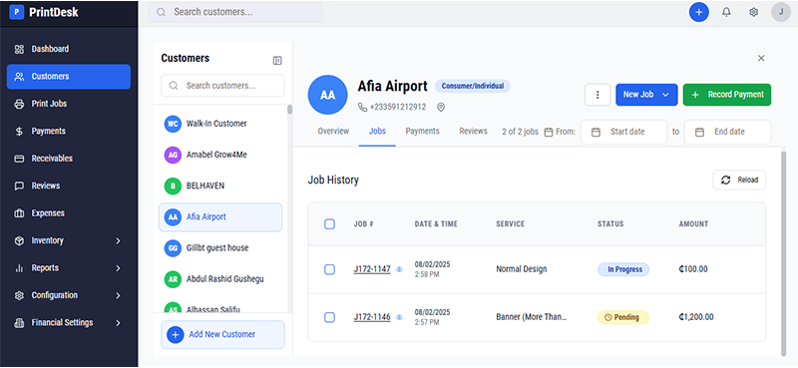This screenshot has width=798, height=368.
Task: Click the Start date input field
Action: (623, 132)
